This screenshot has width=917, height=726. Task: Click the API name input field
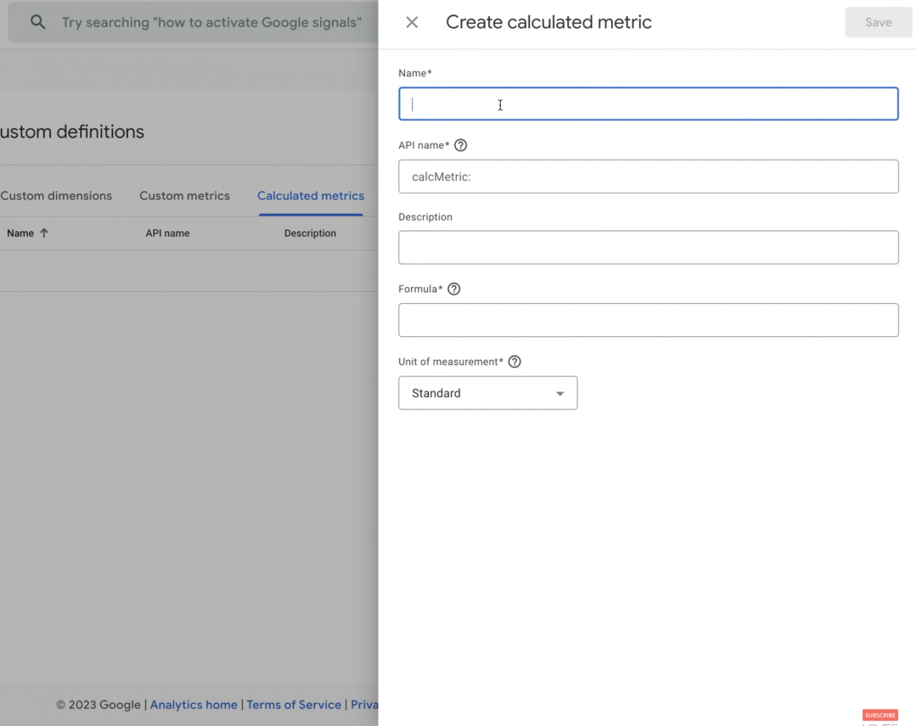[x=648, y=176]
